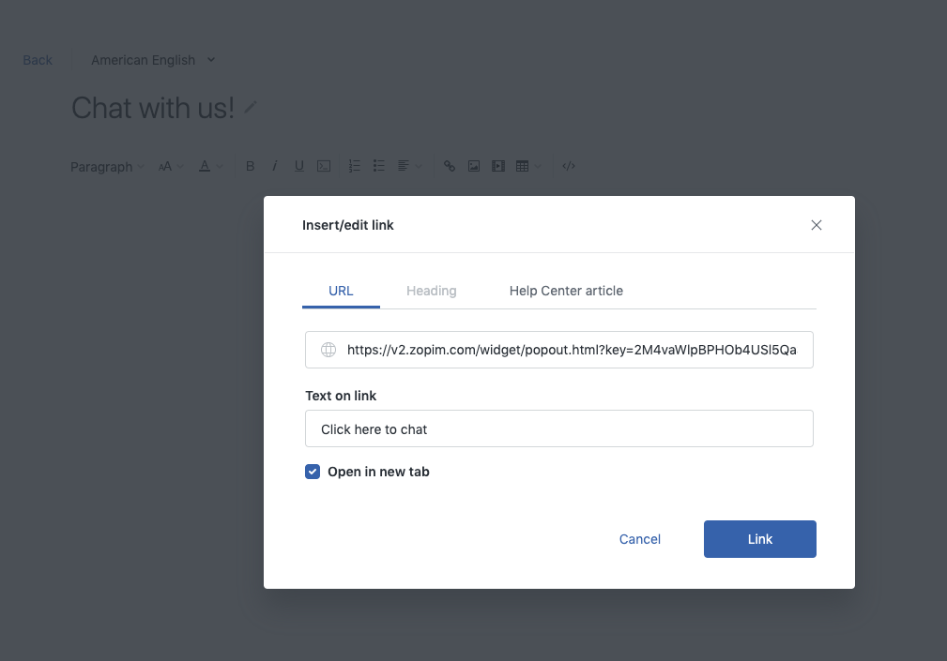Click the insert video icon

coord(498,167)
